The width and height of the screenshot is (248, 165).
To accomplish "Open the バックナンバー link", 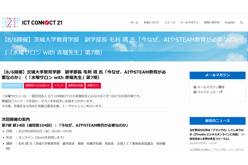I will pos(207,92).
